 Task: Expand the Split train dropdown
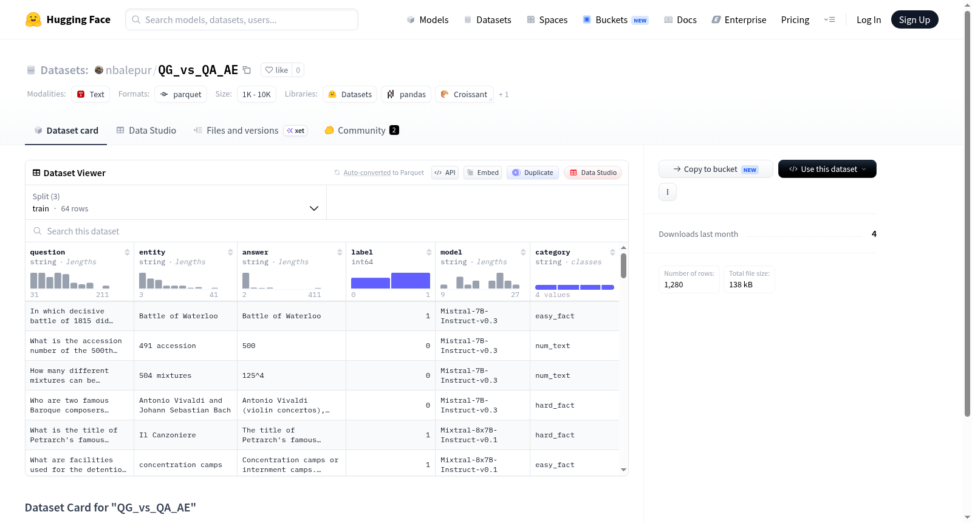[x=176, y=202]
